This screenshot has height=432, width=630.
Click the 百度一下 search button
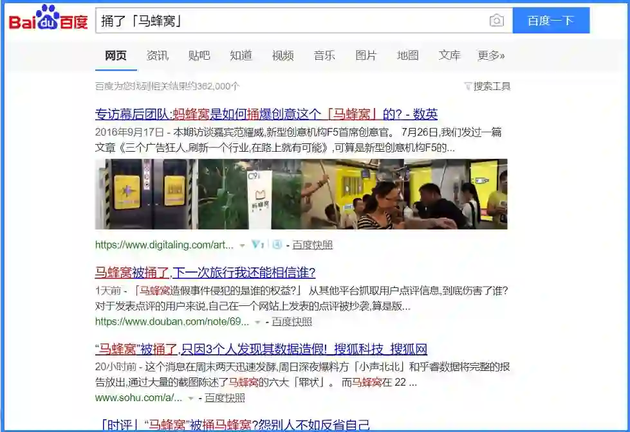(x=551, y=21)
